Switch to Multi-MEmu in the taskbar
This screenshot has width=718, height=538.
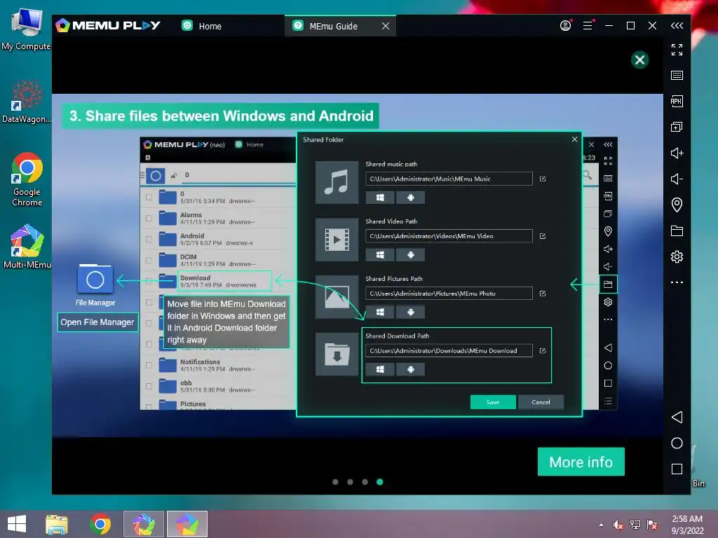(143, 524)
